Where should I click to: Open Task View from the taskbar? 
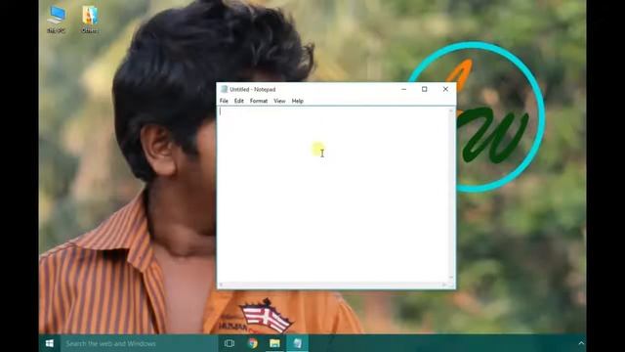229,343
